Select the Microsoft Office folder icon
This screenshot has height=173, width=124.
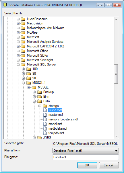[23, 51]
